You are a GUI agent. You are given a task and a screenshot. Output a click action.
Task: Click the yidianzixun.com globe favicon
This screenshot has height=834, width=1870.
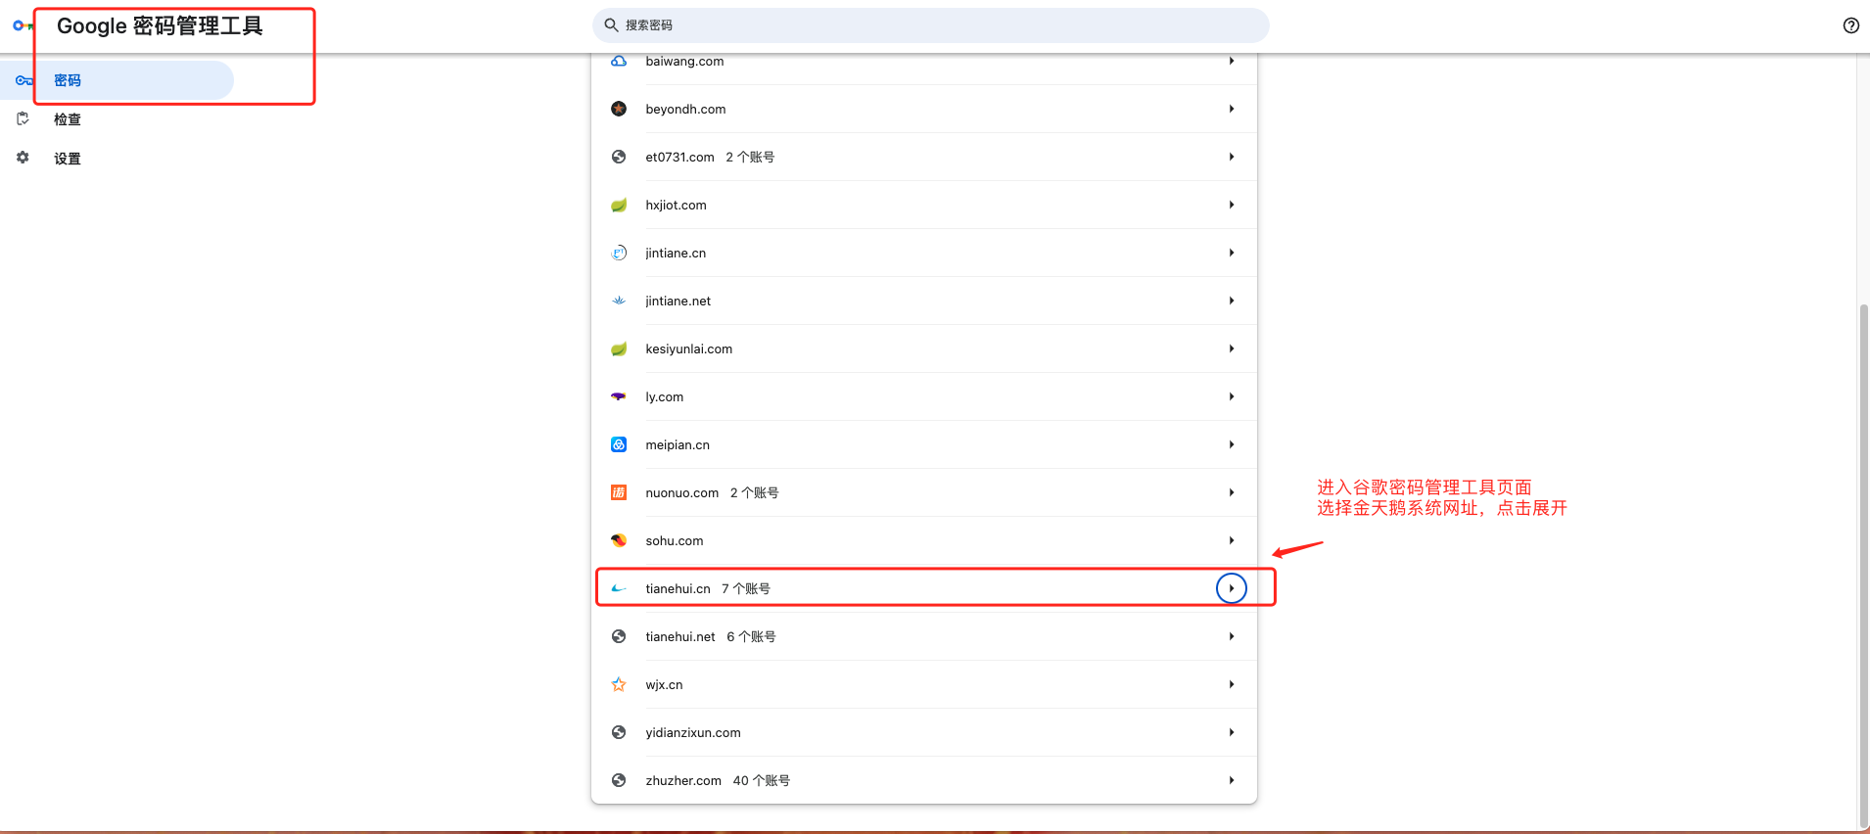(x=619, y=732)
